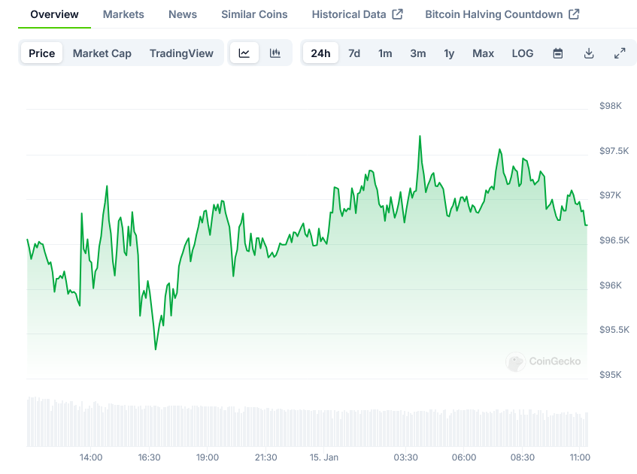
Task: Click the CoinGecko watermark logo
Action: coord(544,361)
